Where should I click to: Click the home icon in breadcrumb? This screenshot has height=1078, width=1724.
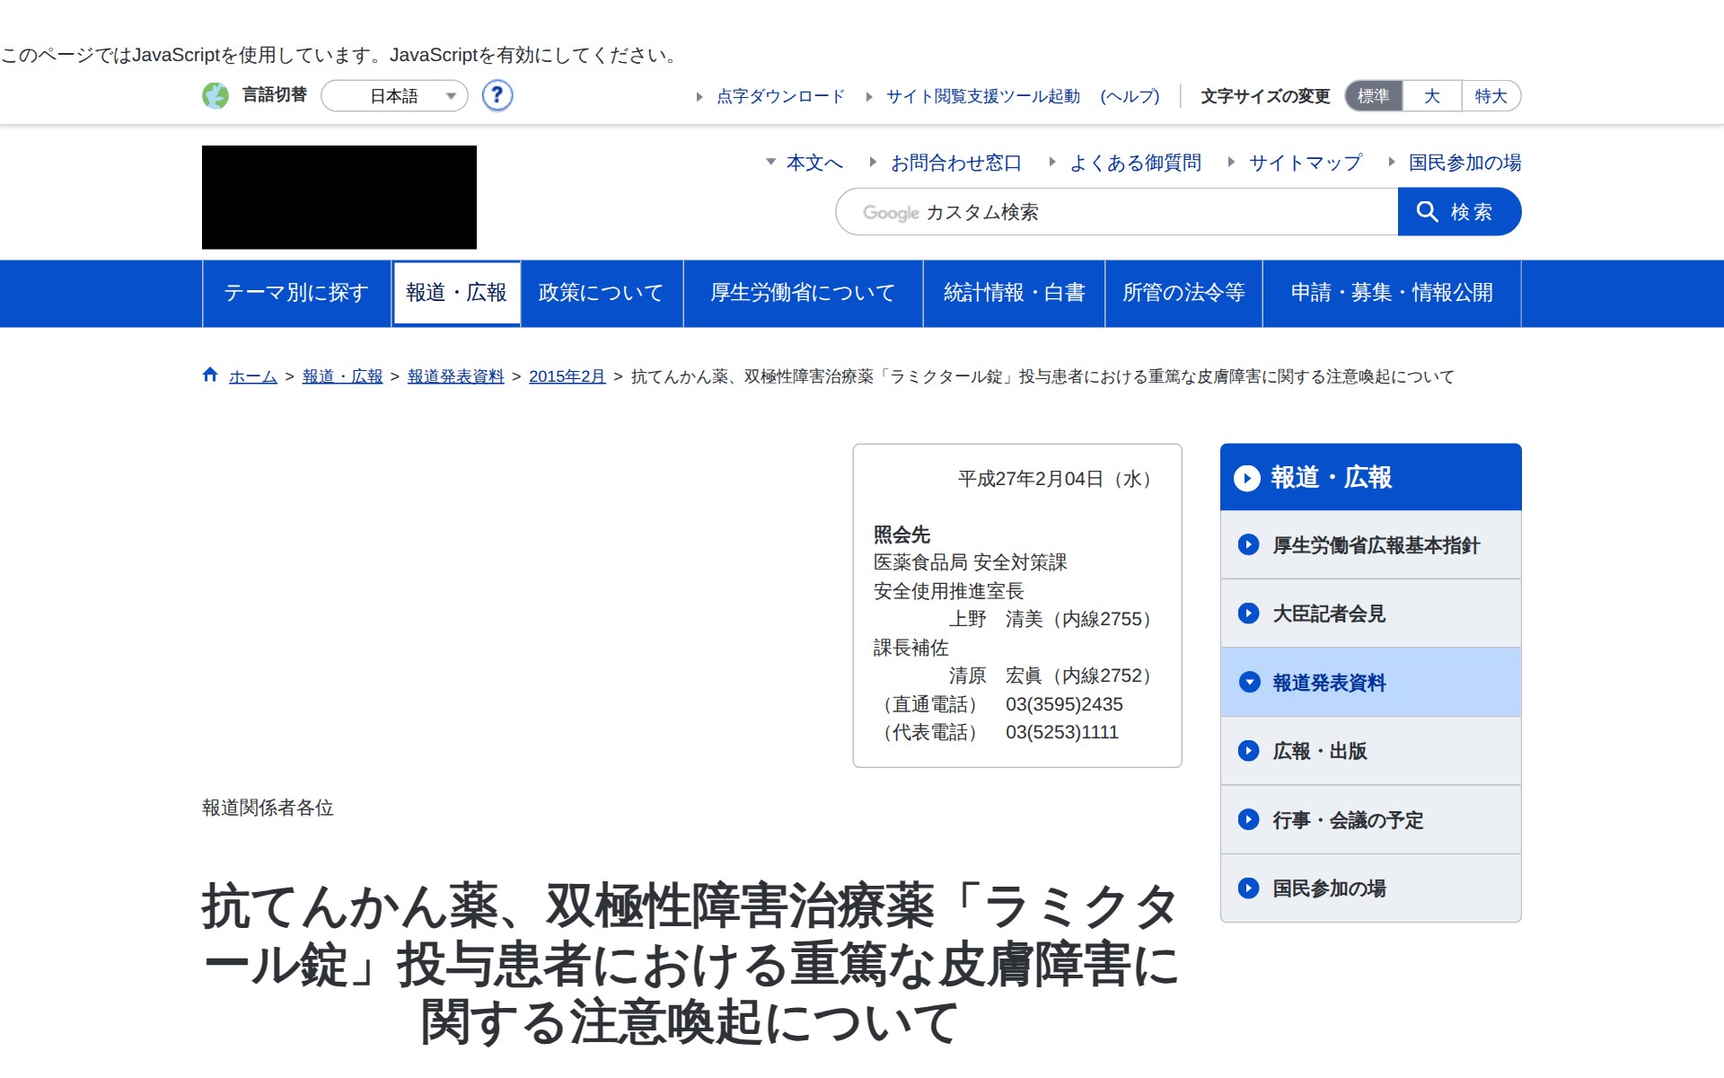click(210, 376)
